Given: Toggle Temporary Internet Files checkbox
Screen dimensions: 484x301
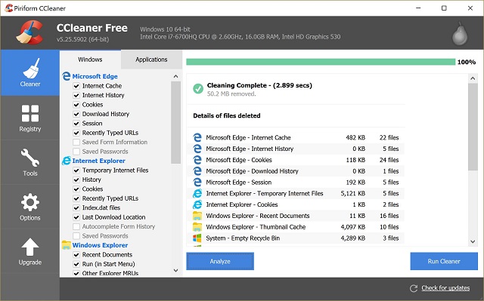Looking at the screenshot, I should (x=76, y=170).
